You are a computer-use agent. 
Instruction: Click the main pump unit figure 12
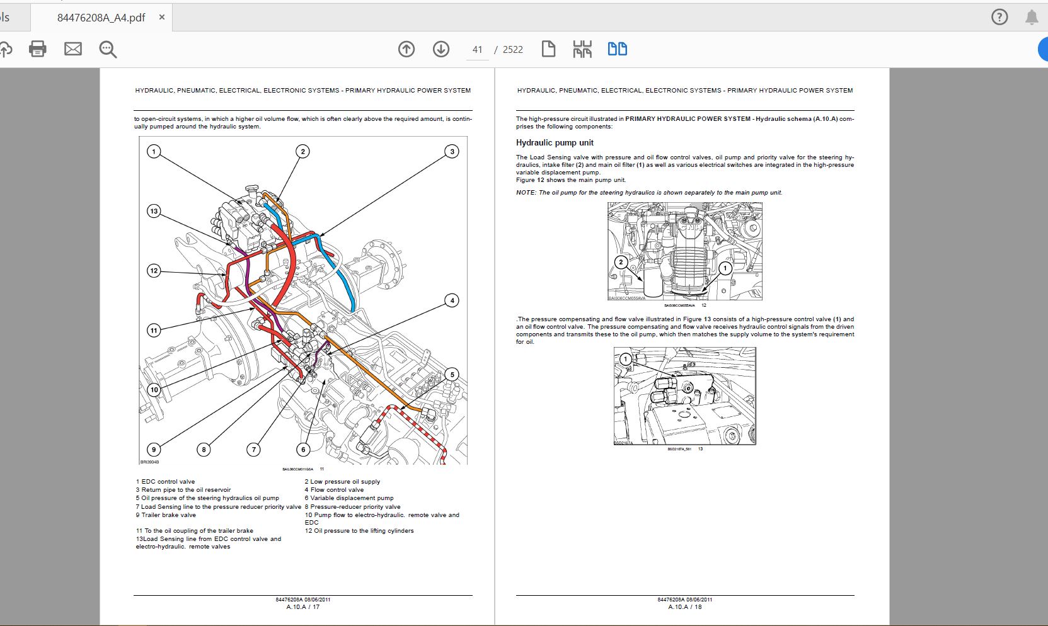684,251
